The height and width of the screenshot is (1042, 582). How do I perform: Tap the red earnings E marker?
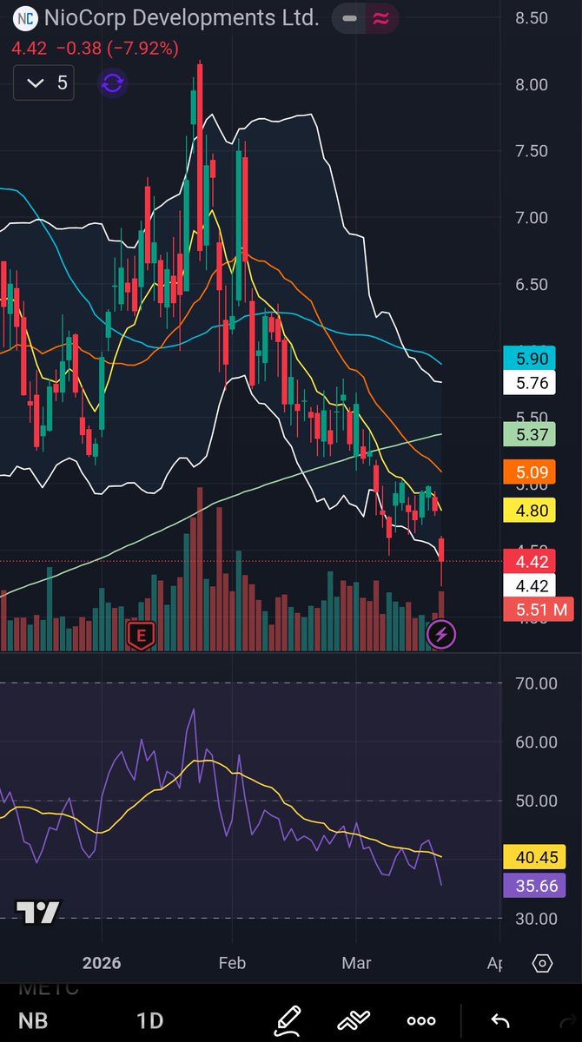[140, 636]
